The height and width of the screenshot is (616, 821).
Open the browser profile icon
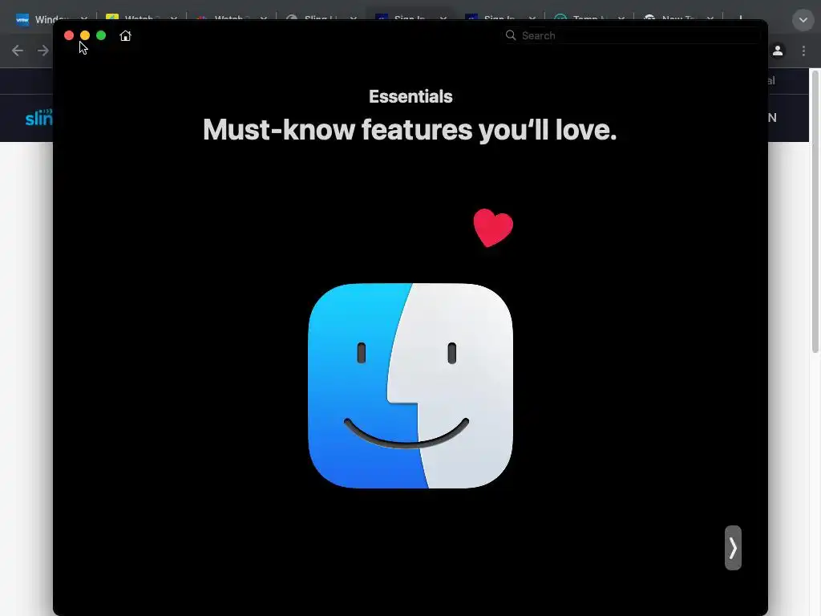click(778, 51)
